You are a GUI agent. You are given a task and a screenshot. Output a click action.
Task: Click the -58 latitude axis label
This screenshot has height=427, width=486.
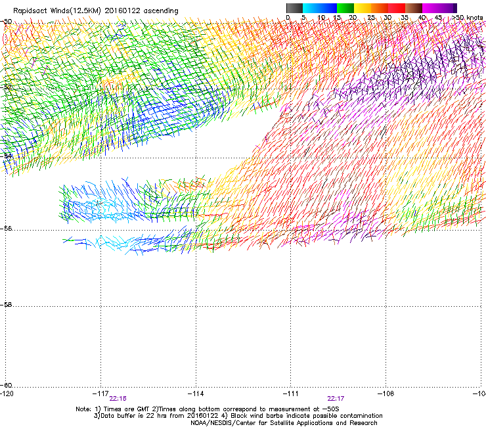(6, 305)
